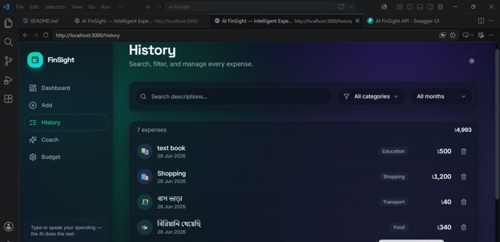This screenshot has height=242, width=500.
Task: Click the page vertical scrollbar
Action: pyautogui.click(x=497, y=124)
